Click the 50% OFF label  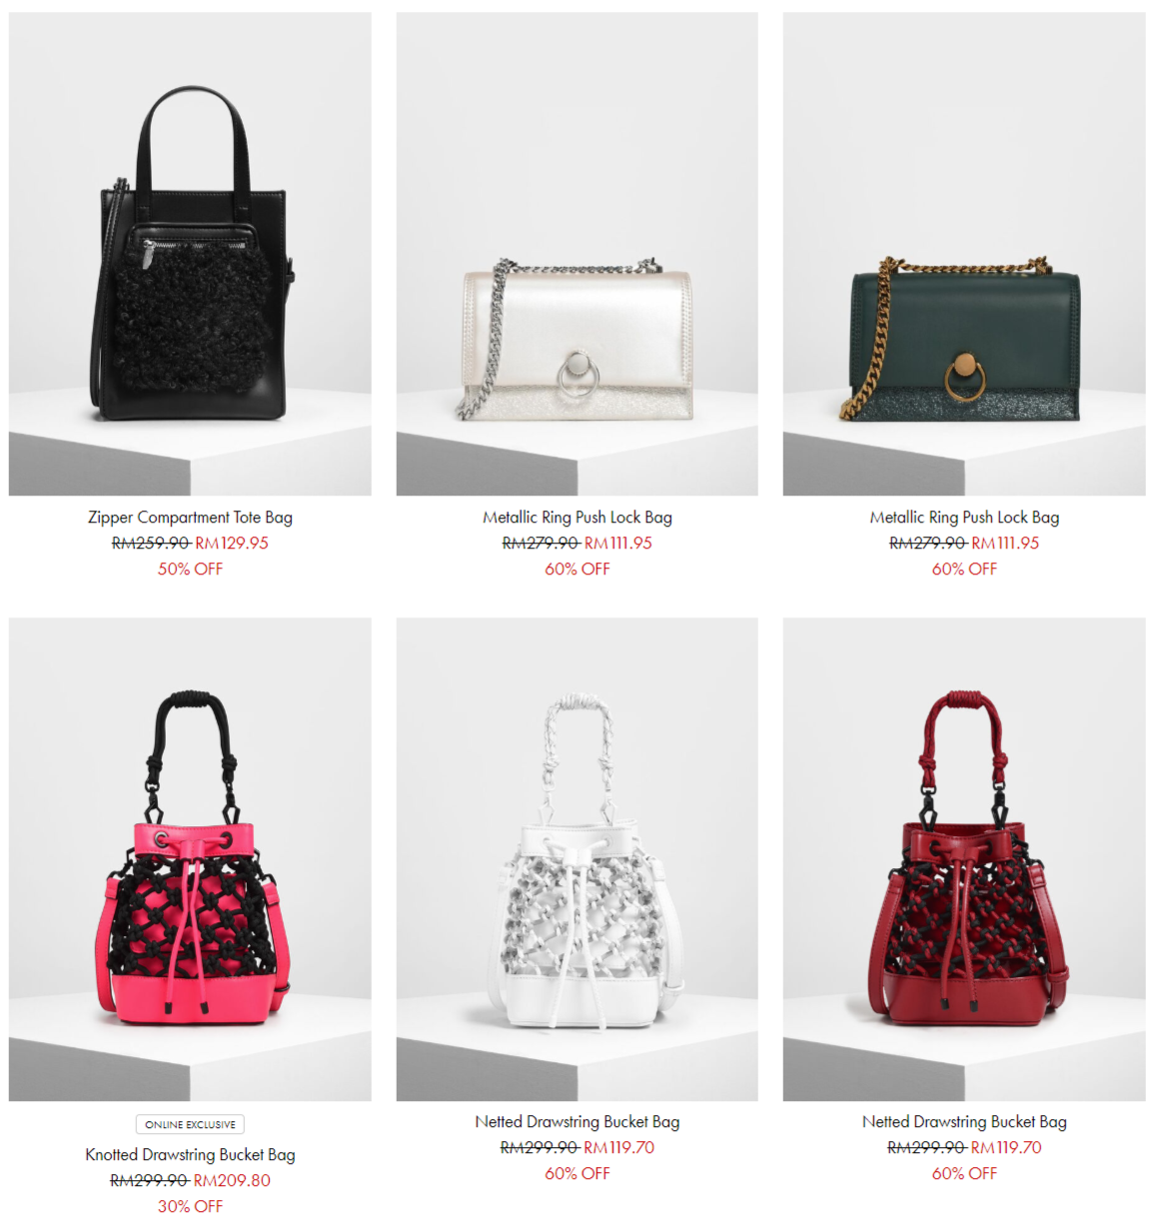click(x=190, y=570)
